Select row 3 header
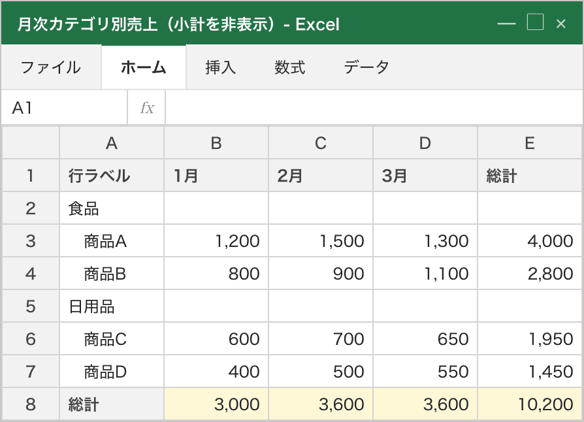The image size is (584, 422). tap(31, 241)
